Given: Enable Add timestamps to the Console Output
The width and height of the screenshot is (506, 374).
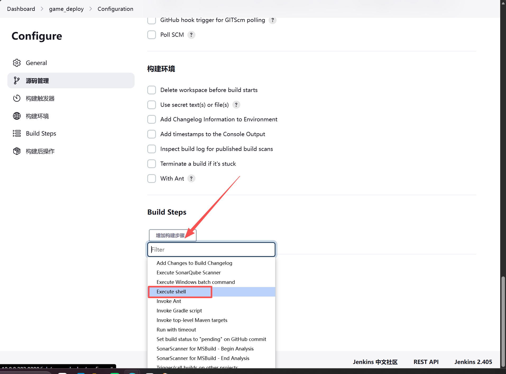Looking at the screenshot, I should click(x=151, y=134).
